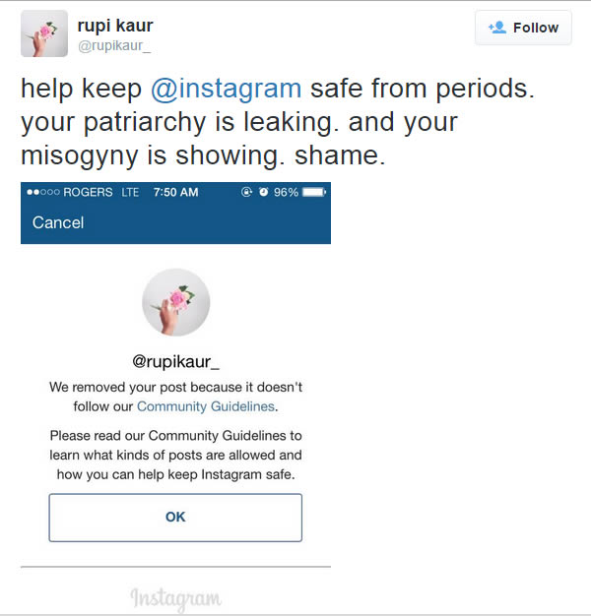The height and width of the screenshot is (616, 591).
Task: Click the Instagram logo at the bottom
Action: pyautogui.click(x=175, y=598)
